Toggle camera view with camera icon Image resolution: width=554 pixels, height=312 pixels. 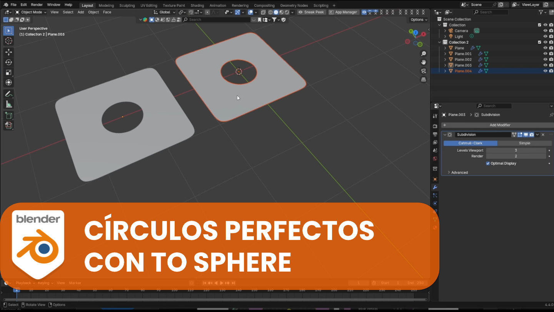coord(424,71)
